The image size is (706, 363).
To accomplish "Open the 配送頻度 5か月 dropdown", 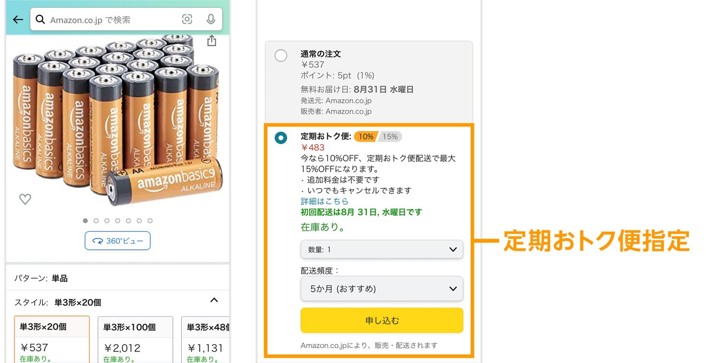I will (382, 289).
